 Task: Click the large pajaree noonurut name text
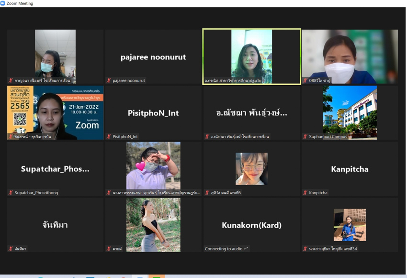tap(153, 57)
